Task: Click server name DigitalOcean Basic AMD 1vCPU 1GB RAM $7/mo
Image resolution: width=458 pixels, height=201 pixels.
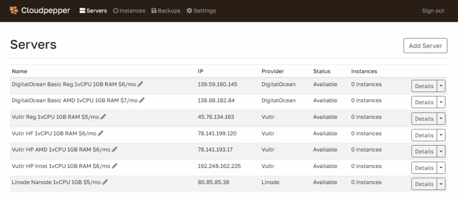Action: pyautogui.click(x=75, y=100)
